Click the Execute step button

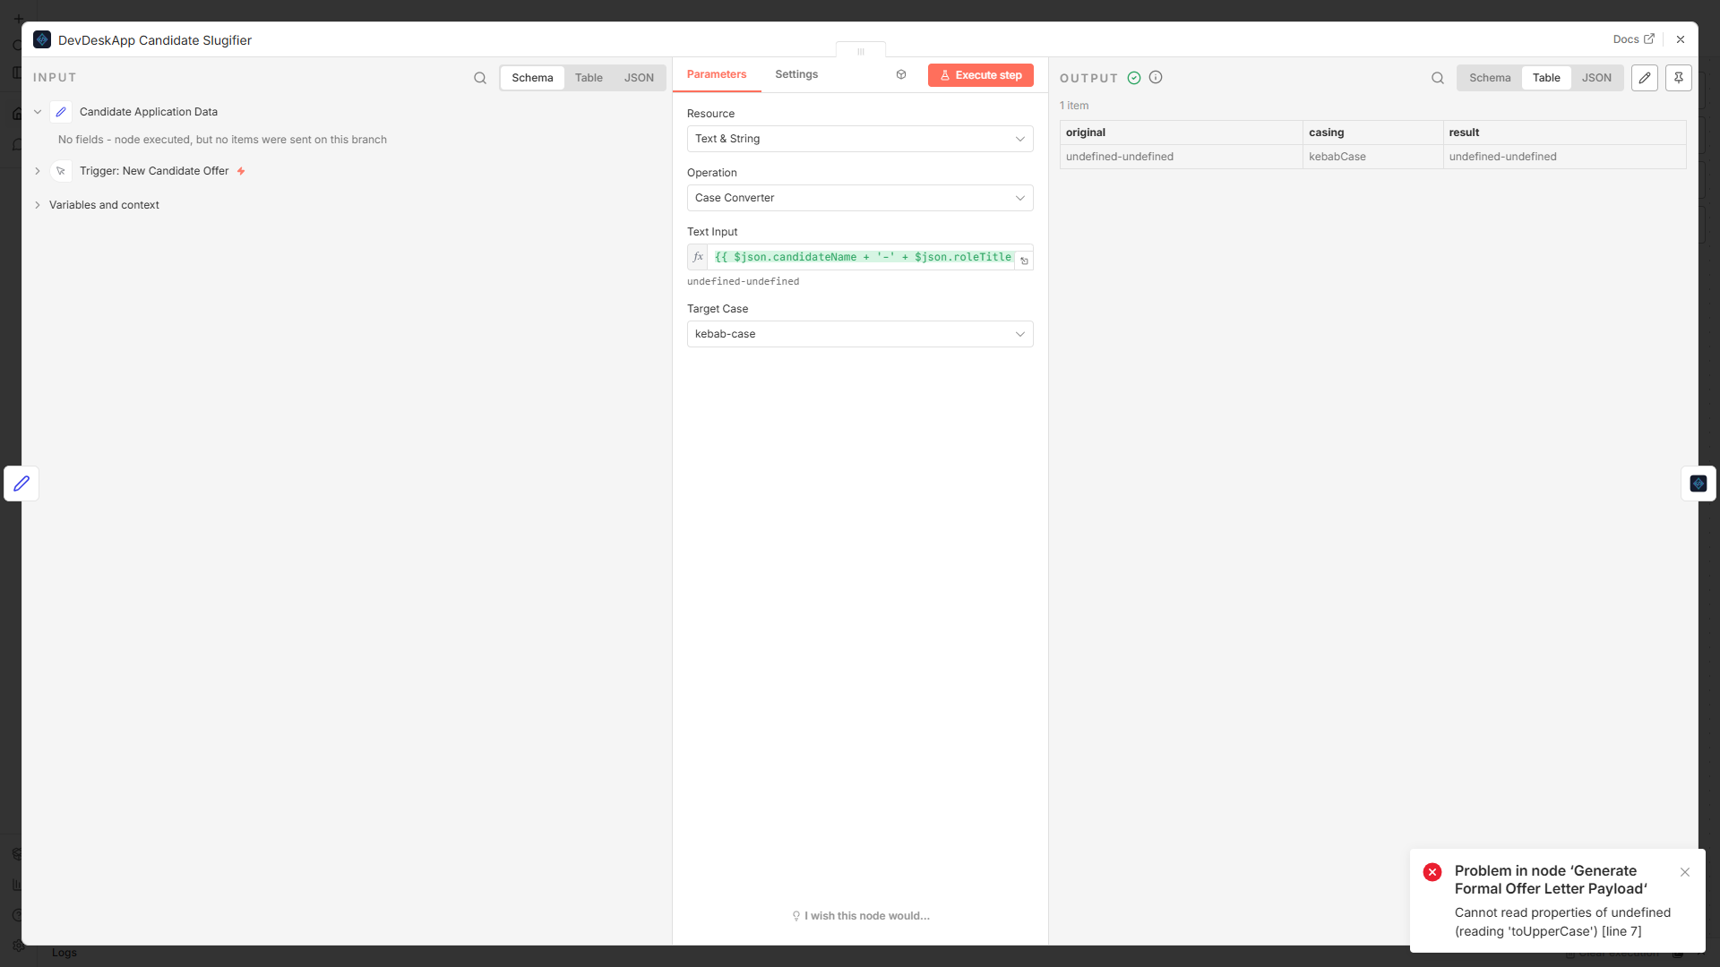pos(980,75)
